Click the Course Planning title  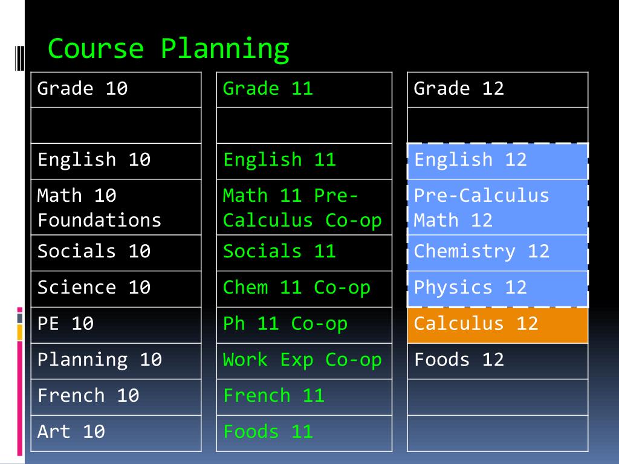point(169,50)
